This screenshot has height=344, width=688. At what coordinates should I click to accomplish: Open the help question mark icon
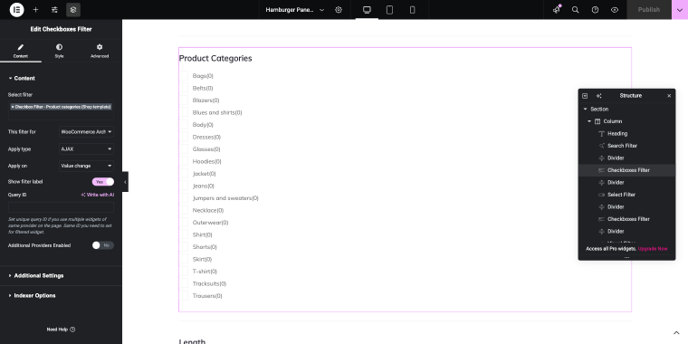(595, 10)
